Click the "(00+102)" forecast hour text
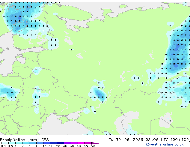Screen dimensions: 190x147 coord(180,140)
